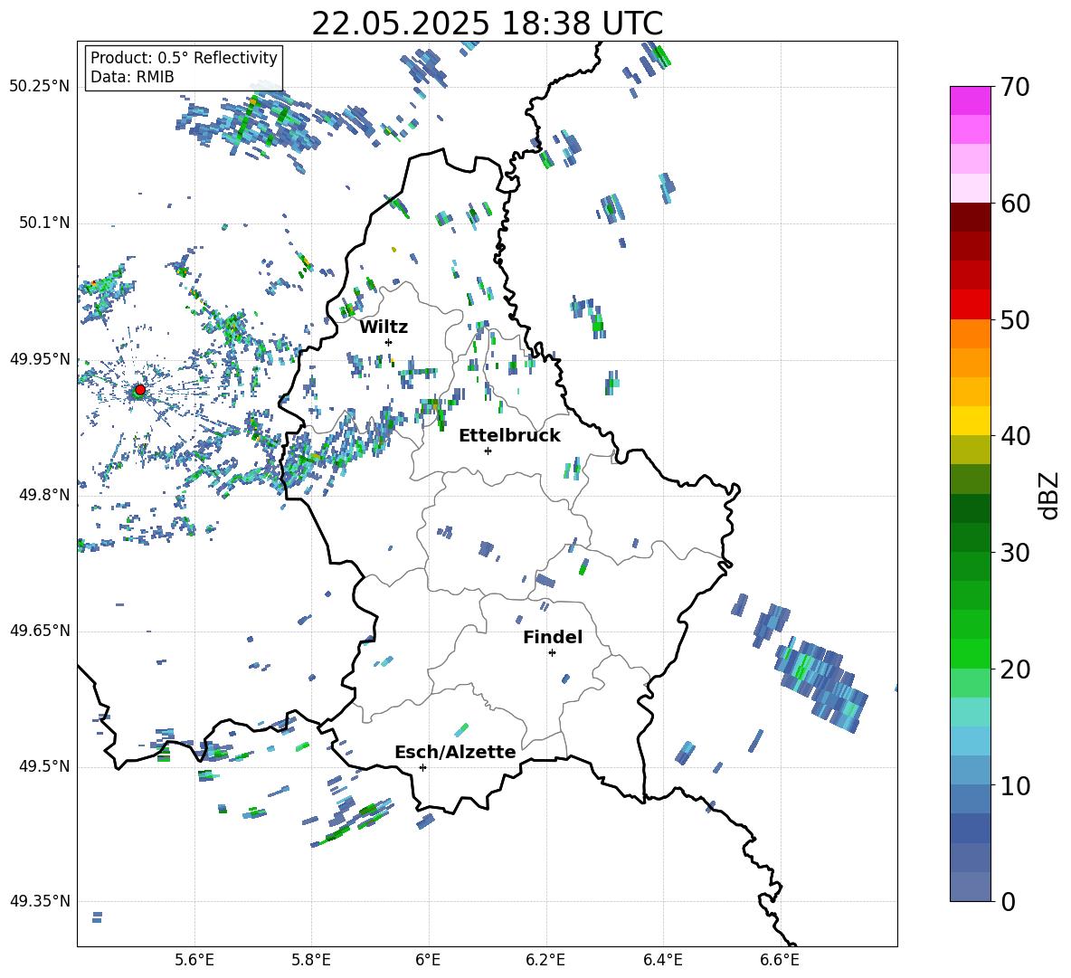Click the 40 tick on the colorbar
Screen dimensions: 1071x978
click(x=1015, y=436)
